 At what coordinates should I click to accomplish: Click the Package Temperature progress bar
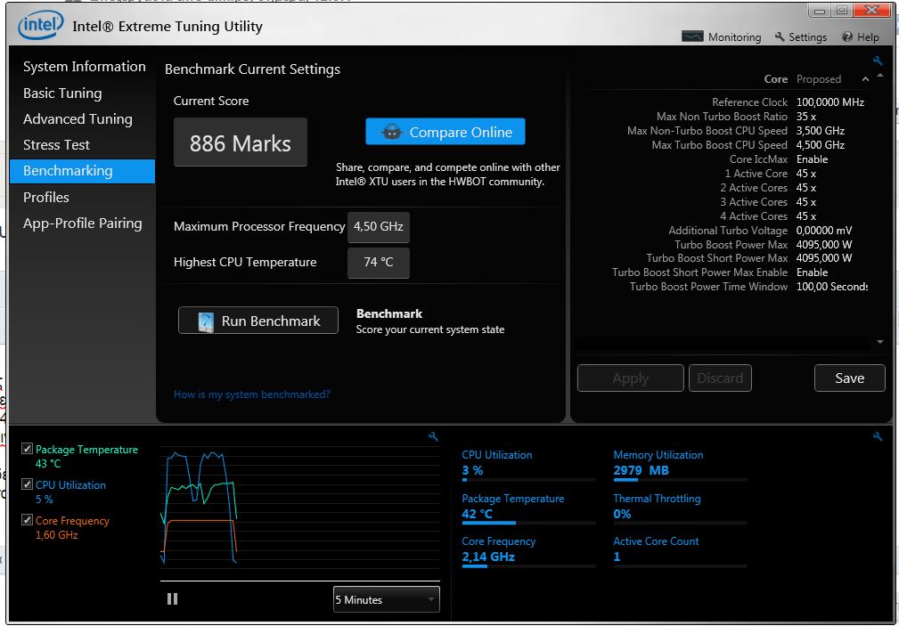(x=528, y=523)
